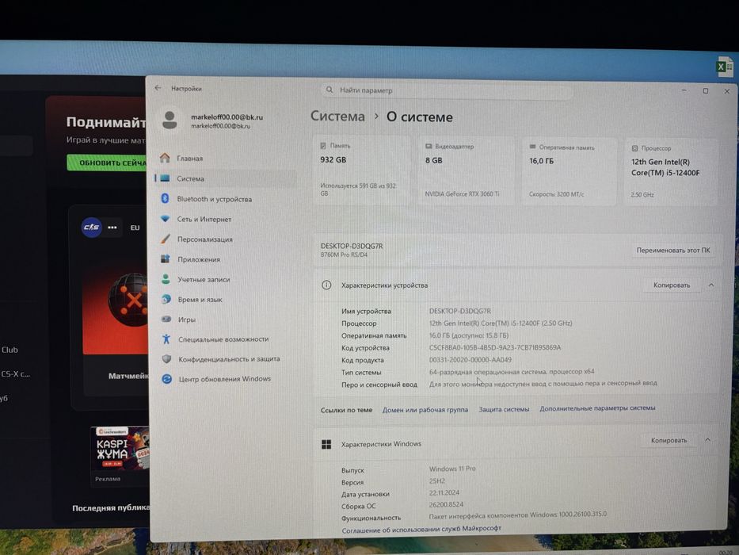Click the Приложения apps icon
739x555 pixels.
pyautogui.click(x=166, y=259)
